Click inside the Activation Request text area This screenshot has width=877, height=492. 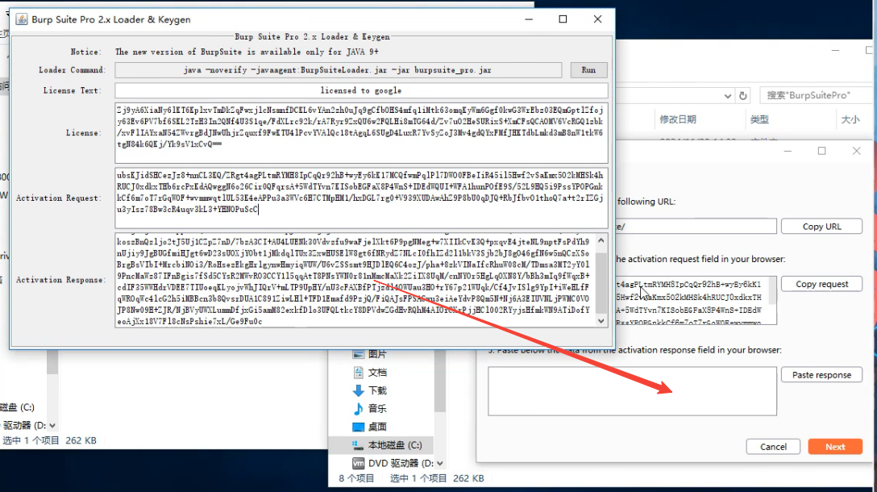361,198
